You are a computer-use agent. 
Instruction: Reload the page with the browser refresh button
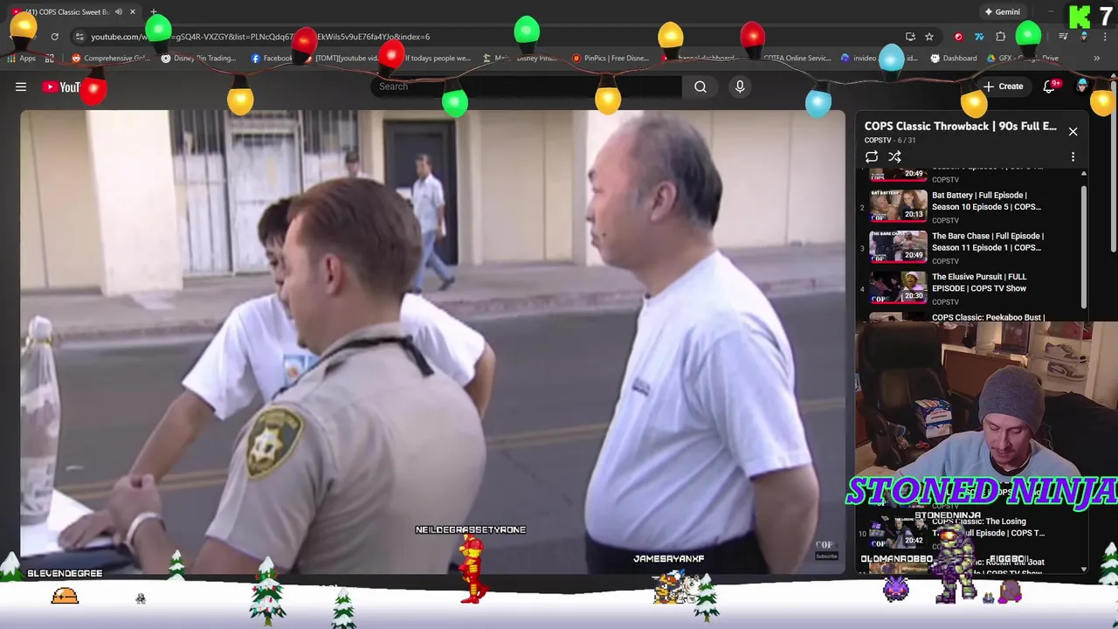coord(54,37)
